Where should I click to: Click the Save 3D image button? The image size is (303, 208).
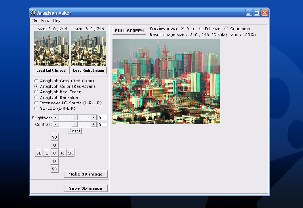point(86,188)
